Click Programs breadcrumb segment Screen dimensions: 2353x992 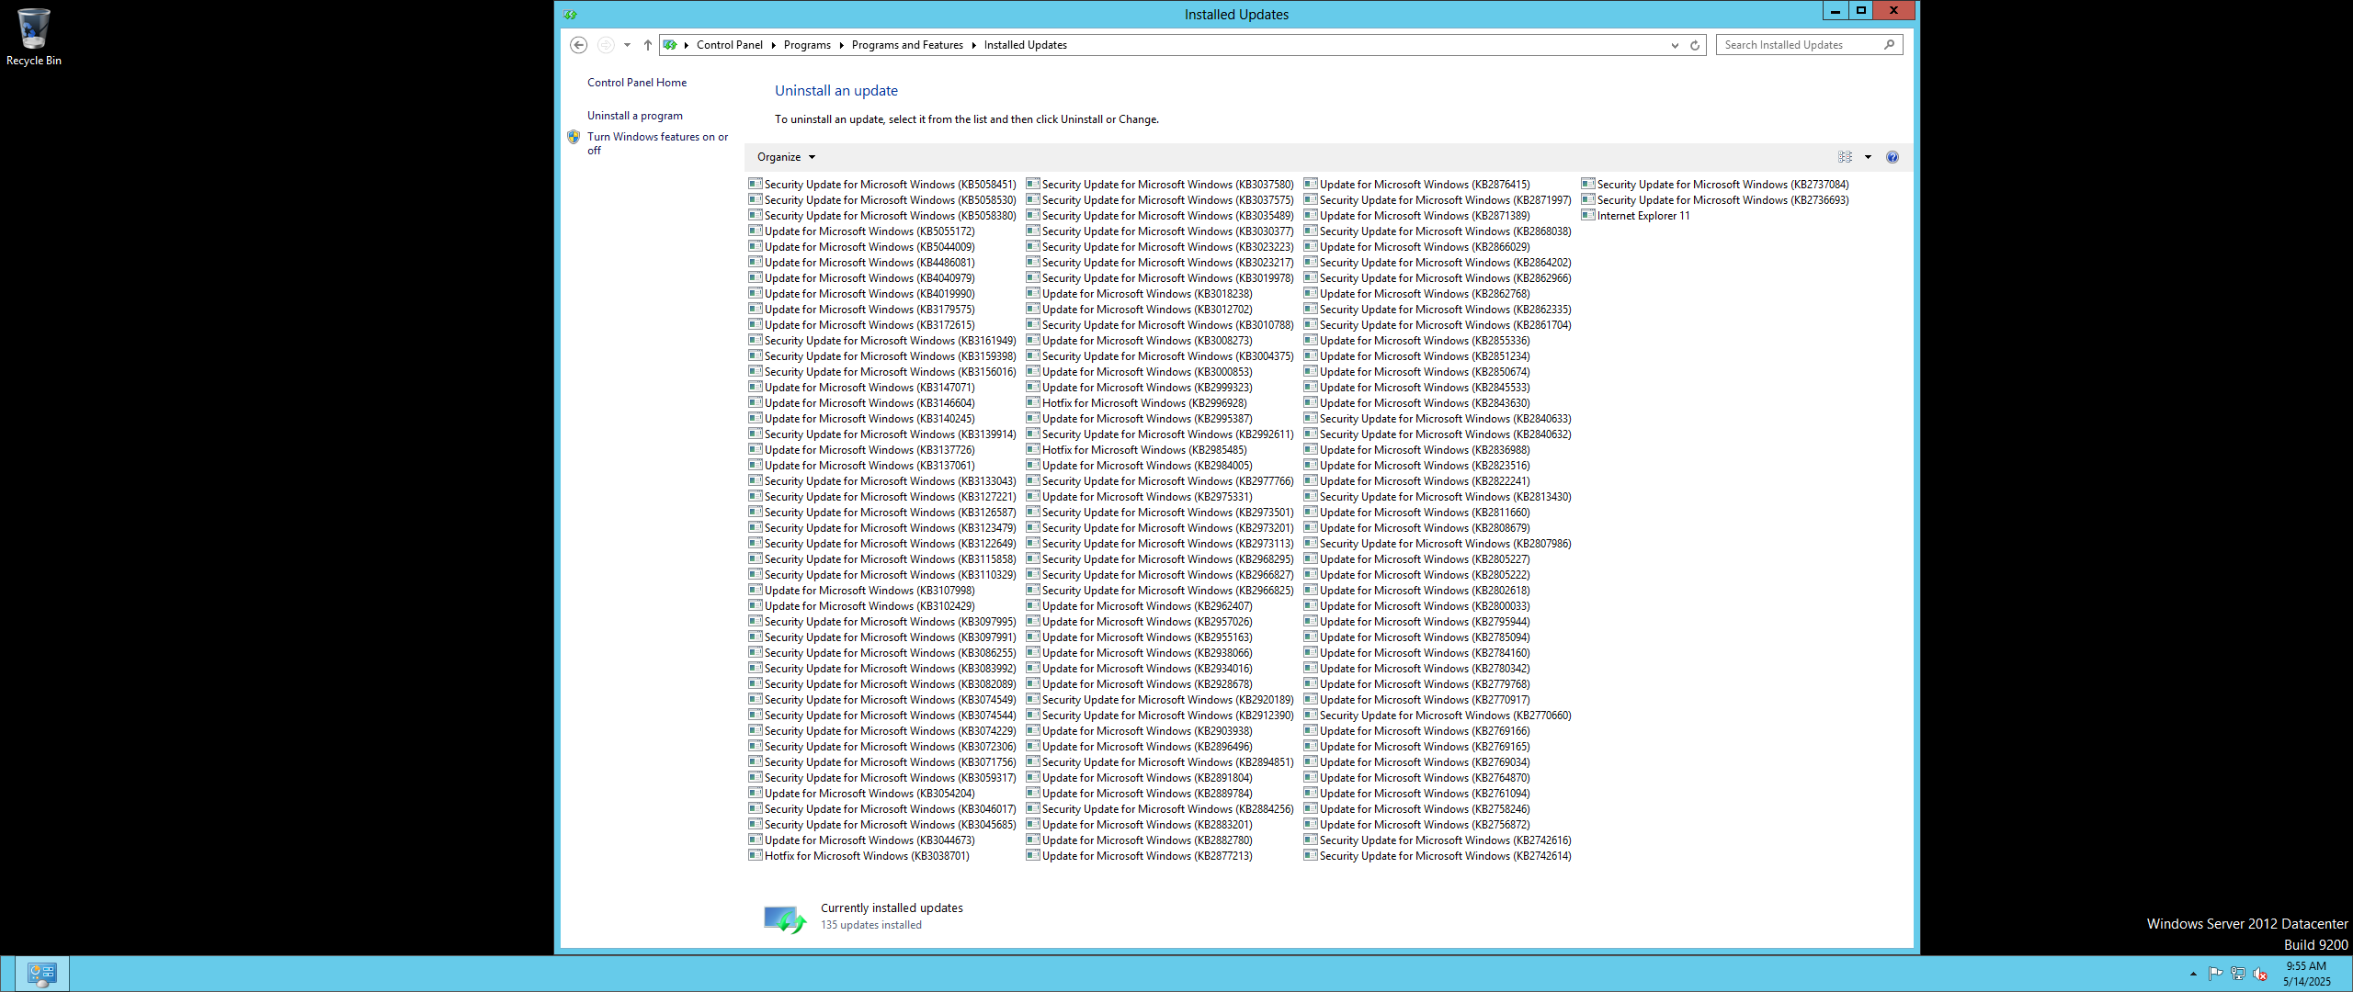(807, 44)
